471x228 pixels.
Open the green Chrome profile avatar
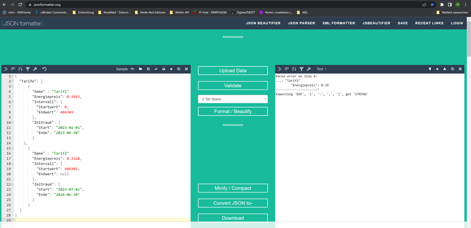pos(457,5)
